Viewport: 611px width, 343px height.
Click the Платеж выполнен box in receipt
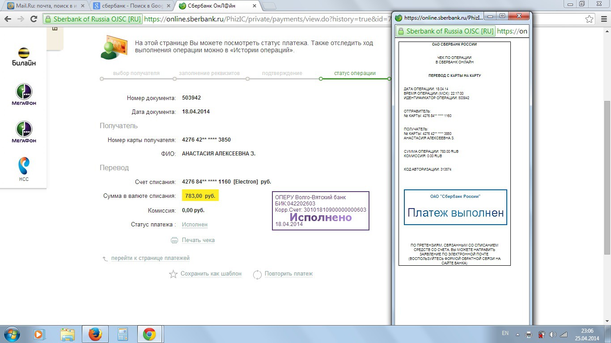click(455, 207)
